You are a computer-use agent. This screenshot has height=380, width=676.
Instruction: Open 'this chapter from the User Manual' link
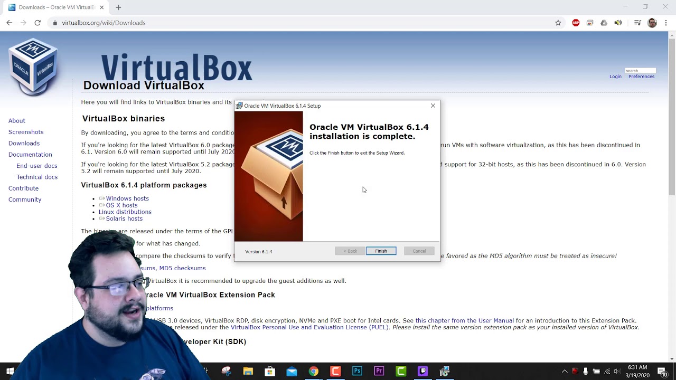464,320
